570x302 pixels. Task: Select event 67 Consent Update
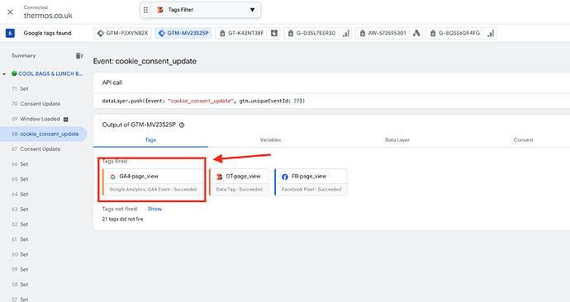click(36, 149)
